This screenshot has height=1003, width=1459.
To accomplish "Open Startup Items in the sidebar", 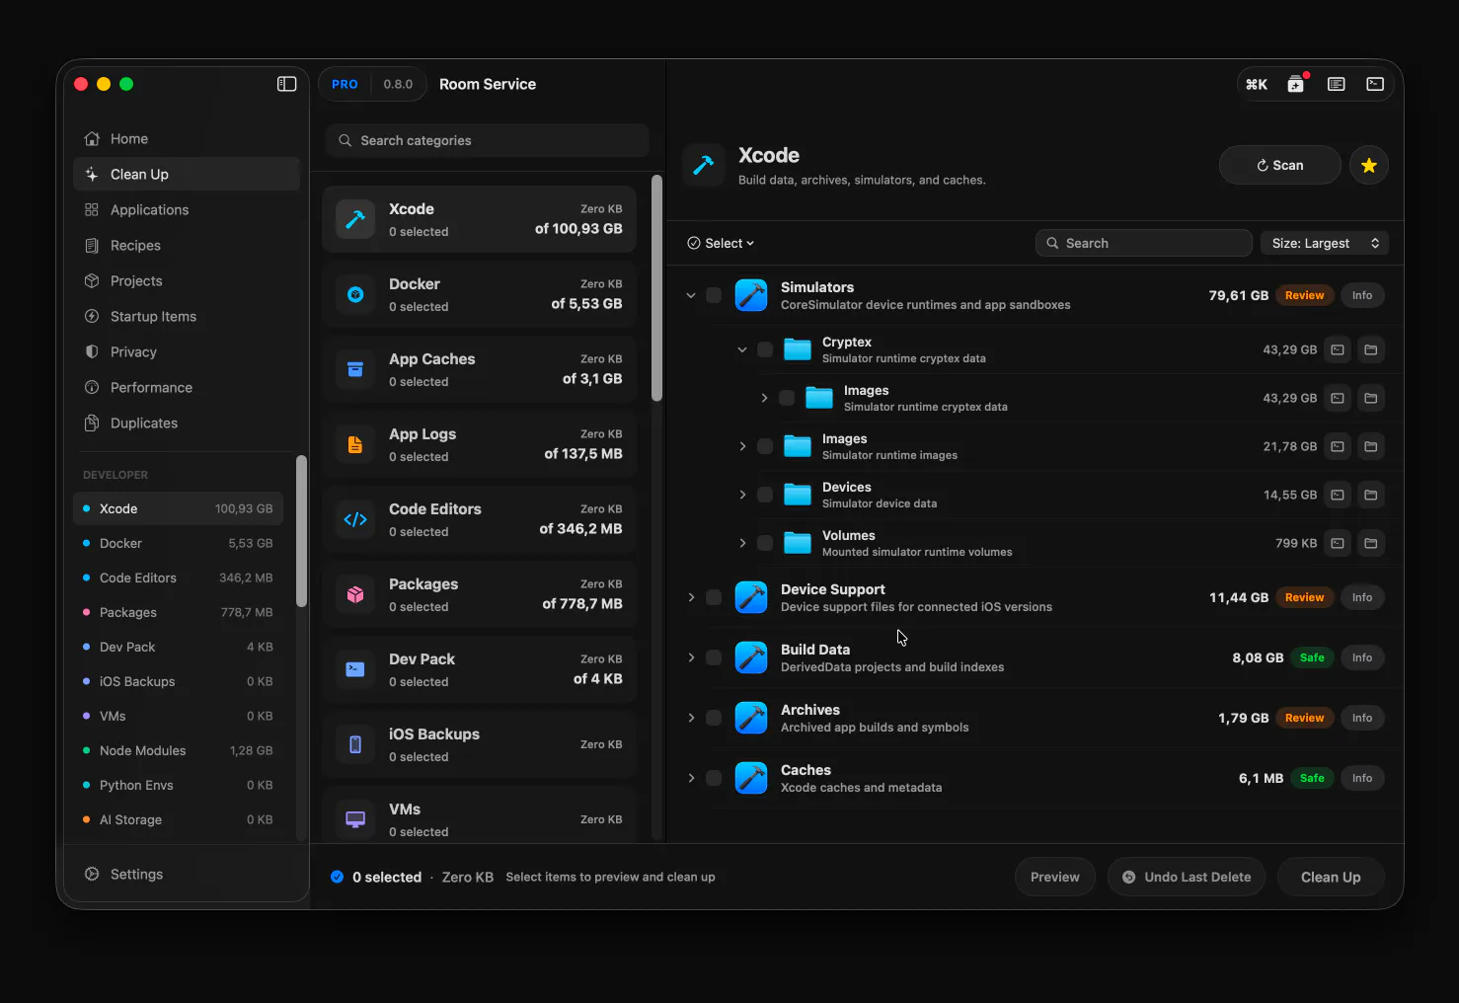I will (x=187, y=317).
